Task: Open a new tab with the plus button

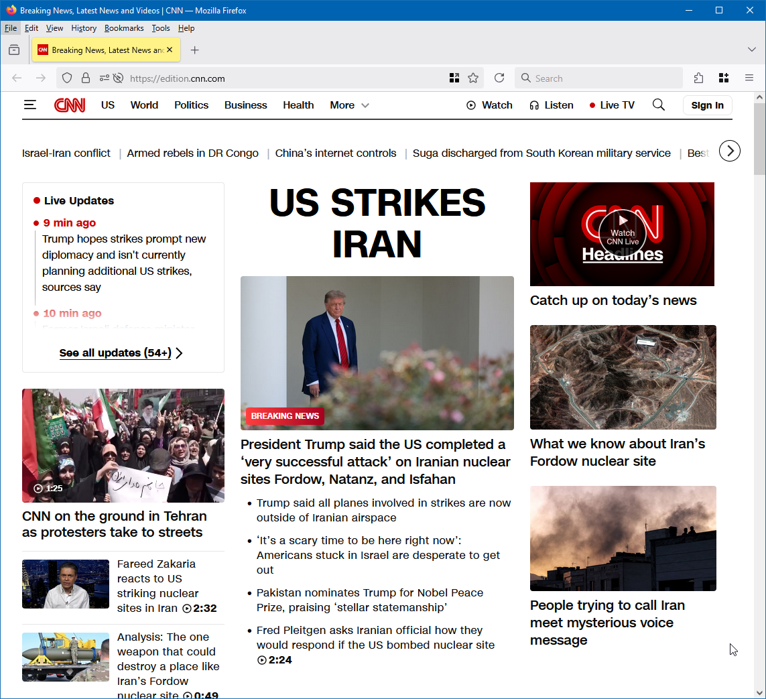Action: (x=194, y=50)
